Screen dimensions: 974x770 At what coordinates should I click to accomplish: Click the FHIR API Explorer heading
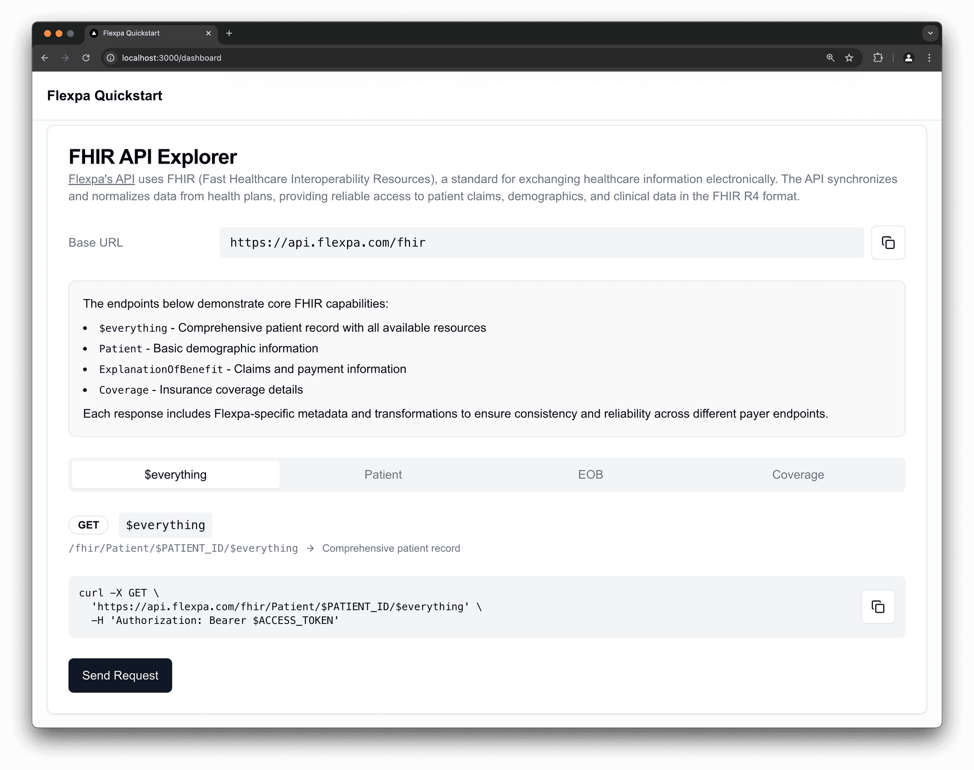(x=153, y=157)
